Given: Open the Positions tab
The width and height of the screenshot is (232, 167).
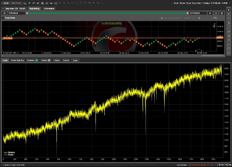Looking at the screenshot, I should [32, 60].
